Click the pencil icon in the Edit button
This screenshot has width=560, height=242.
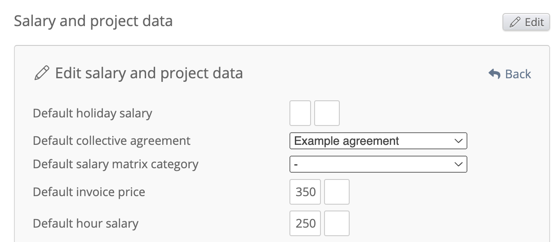[516, 22]
